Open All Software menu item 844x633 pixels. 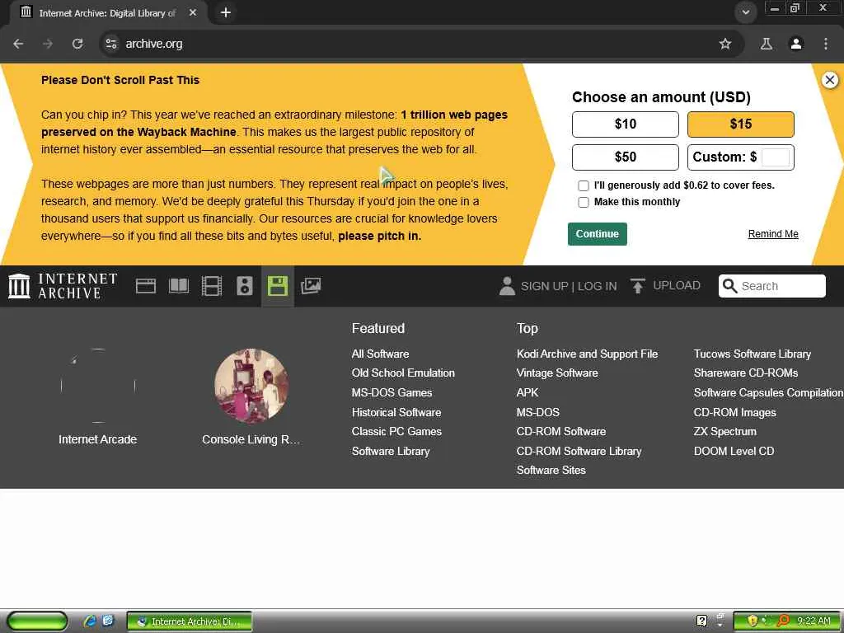click(x=380, y=354)
